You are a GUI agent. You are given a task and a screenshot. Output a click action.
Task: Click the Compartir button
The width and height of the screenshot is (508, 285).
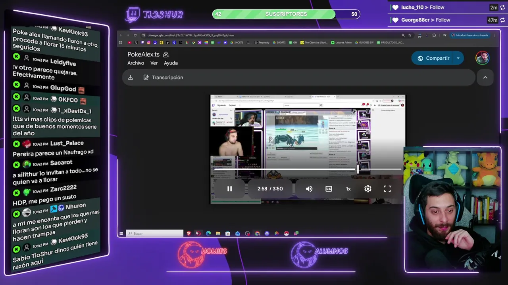click(433, 58)
